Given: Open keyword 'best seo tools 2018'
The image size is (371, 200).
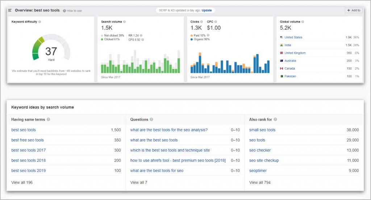Looking at the screenshot, I should 28,161.
